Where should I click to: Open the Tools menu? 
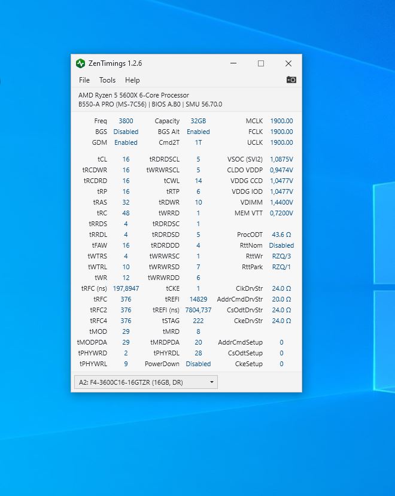107,80
